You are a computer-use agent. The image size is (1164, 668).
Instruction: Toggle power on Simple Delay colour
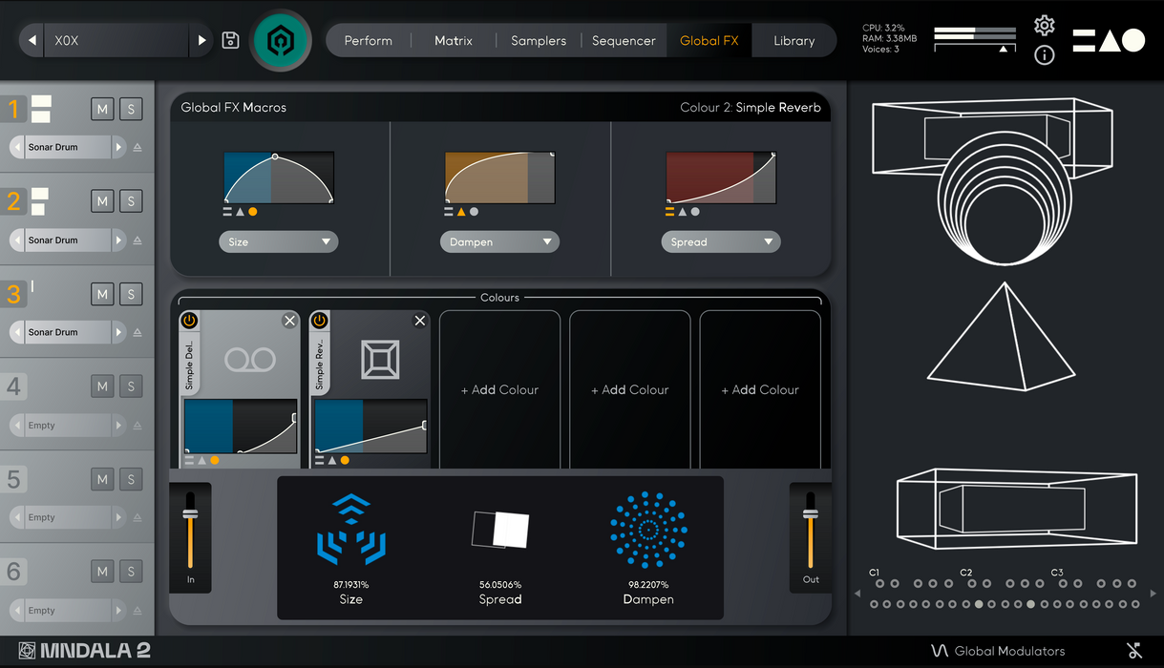click(189, 321)
